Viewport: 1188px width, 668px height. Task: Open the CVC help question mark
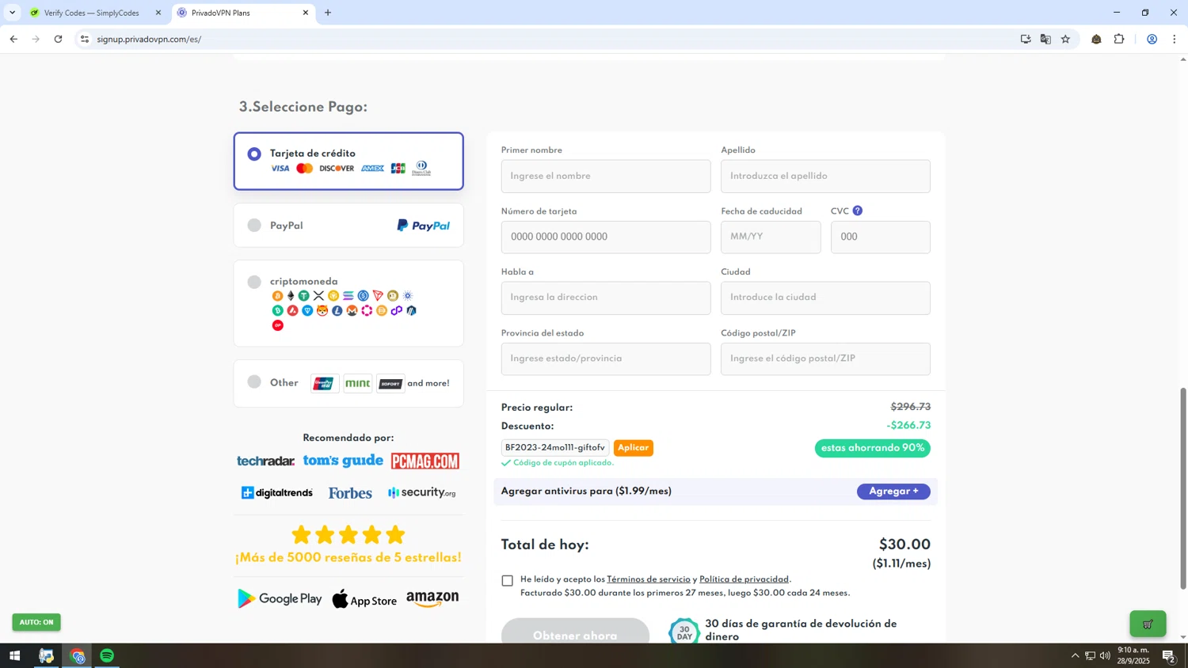point(858,211)
